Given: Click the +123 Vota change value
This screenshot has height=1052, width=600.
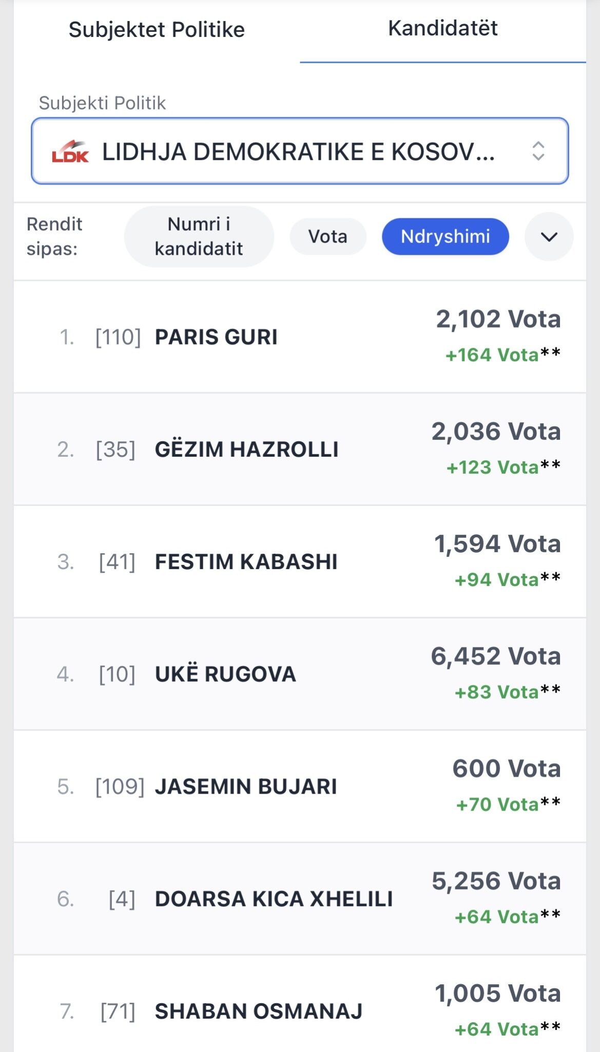Looking at the screenshot, I should [x=492, y=467].
